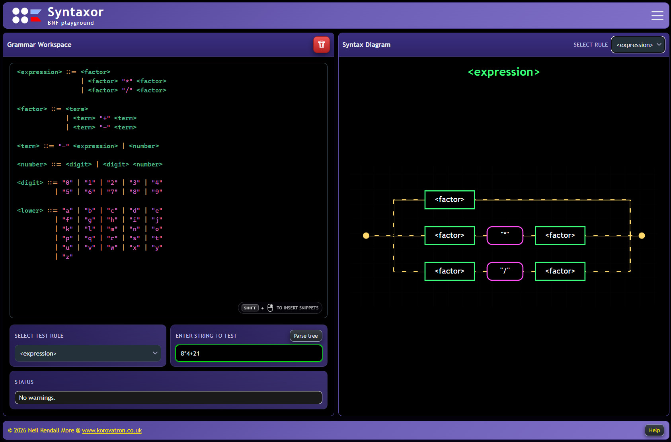671x442 pixels.
Task: Click the "9" terminal in digit rule
Action: click(157, 192)
